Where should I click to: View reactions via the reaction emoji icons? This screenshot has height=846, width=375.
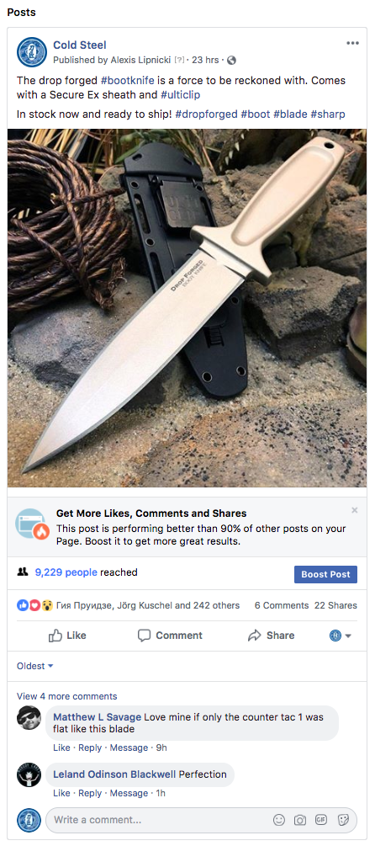[34, 605]
